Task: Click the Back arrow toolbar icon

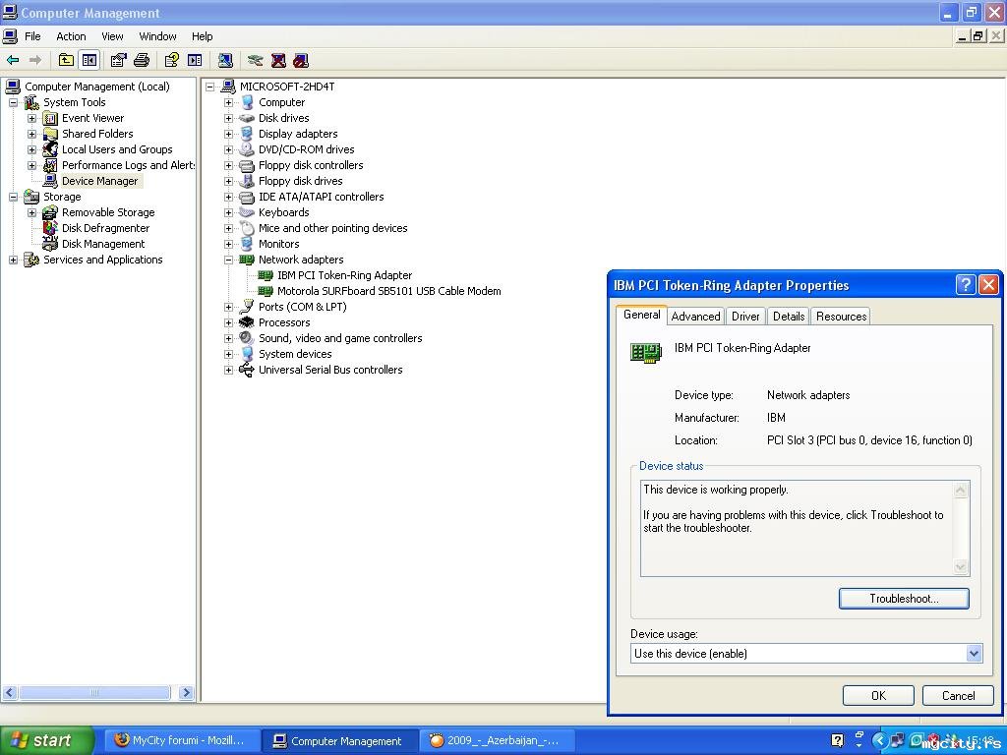Action: tap(13, 60)
